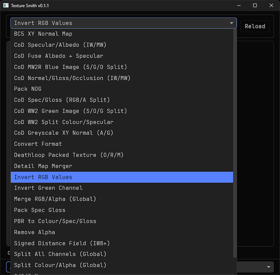This screenshot has height=275, width=280.
Task: Choose the Detail Map Merger entry
Action: (122, 166)
